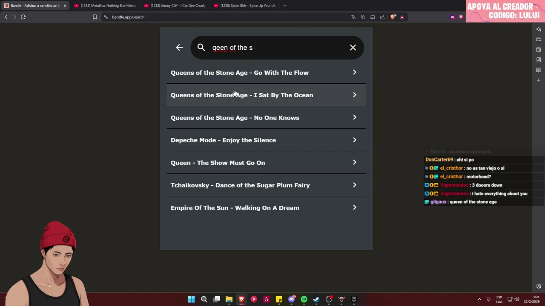Open site information icon in address bar
Image resolution: width=545 pixels, height=306 pixels.
point(106,17)
